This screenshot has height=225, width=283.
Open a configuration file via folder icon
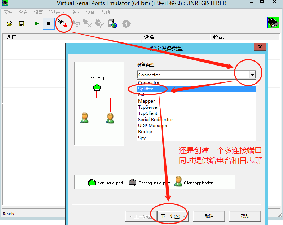(x=10, y=24)
